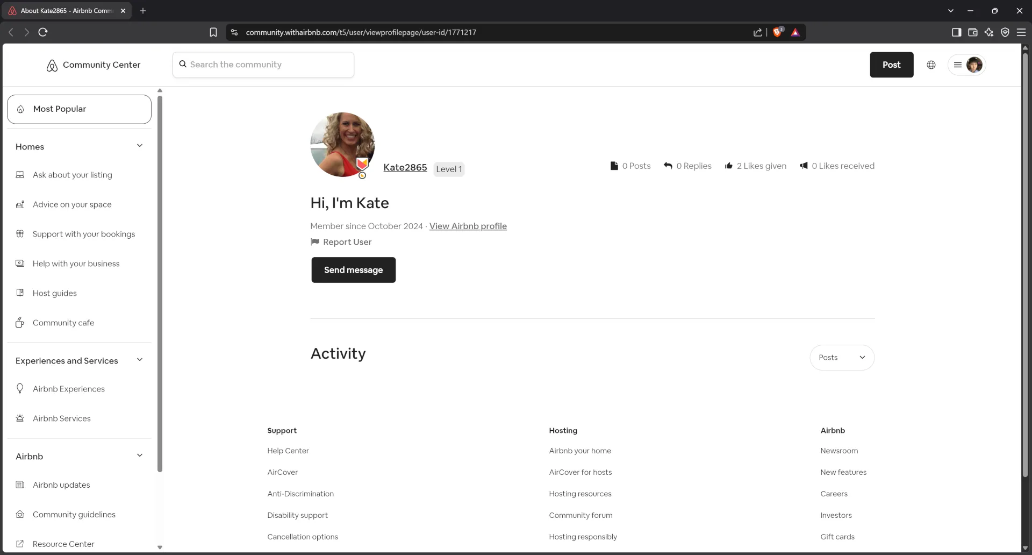1032x555 pixels.
Task: Click Send message button
Action: click(x=353, y=270)
